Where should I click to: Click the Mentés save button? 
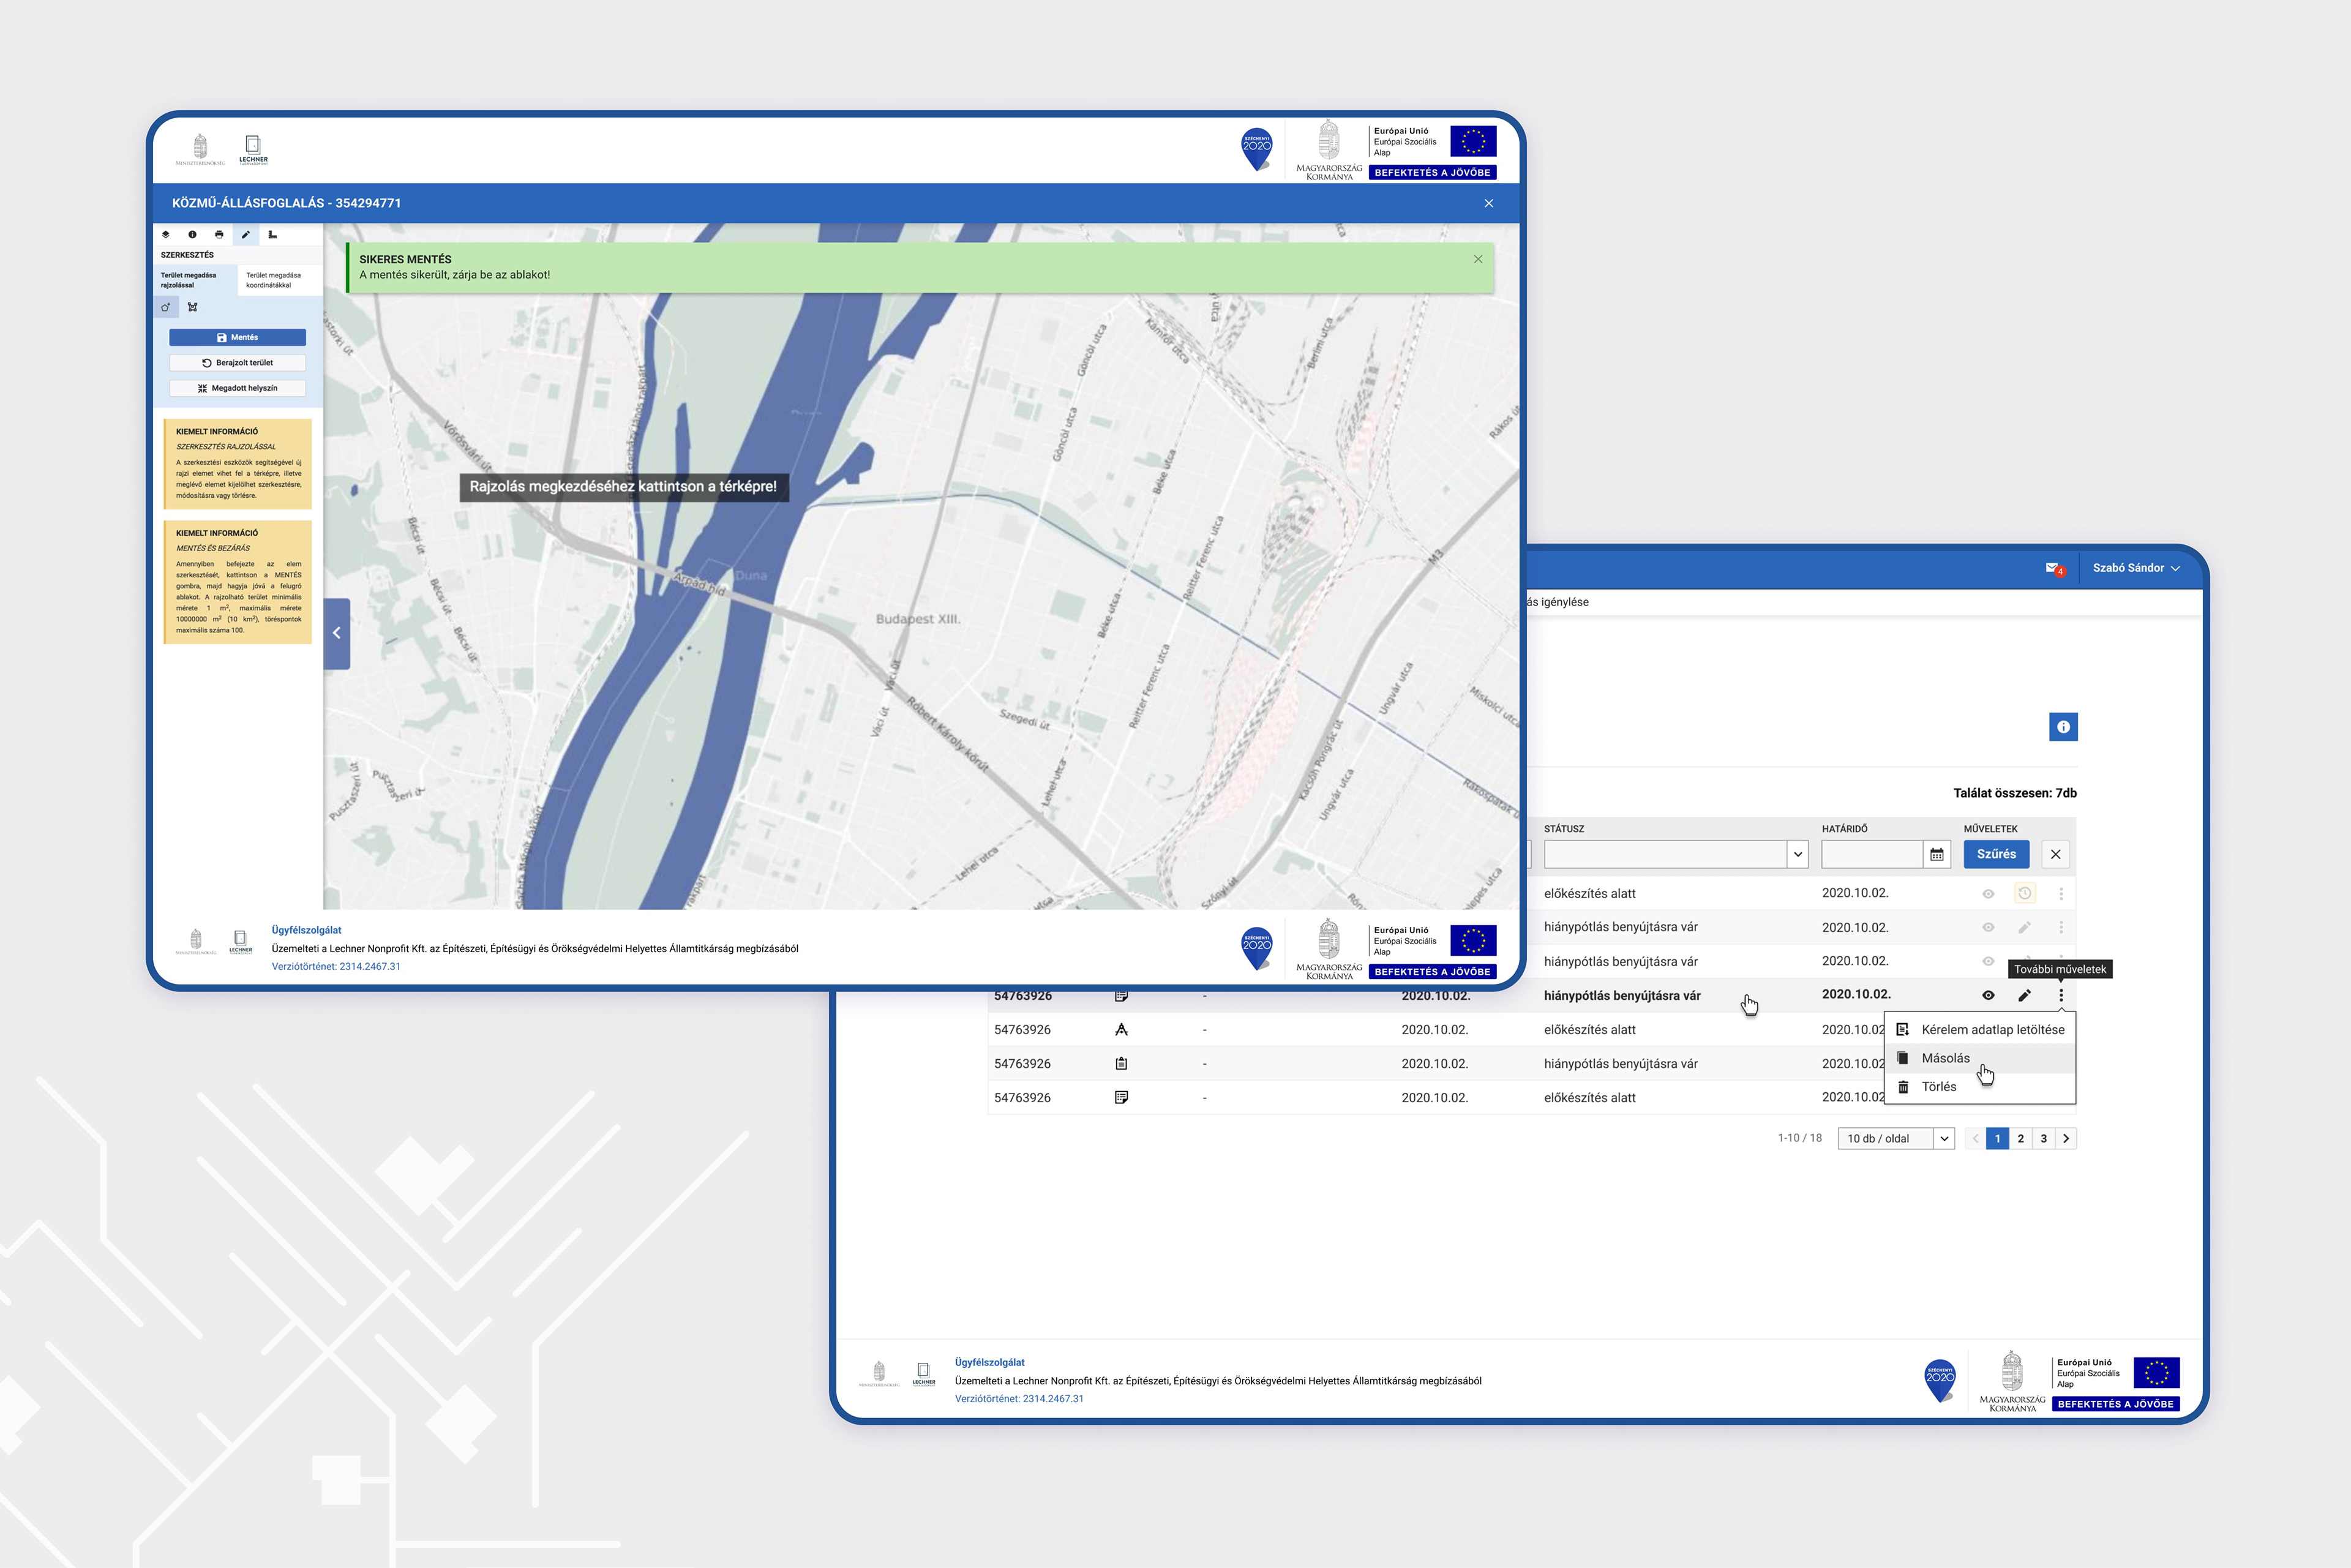pos(238,337)
